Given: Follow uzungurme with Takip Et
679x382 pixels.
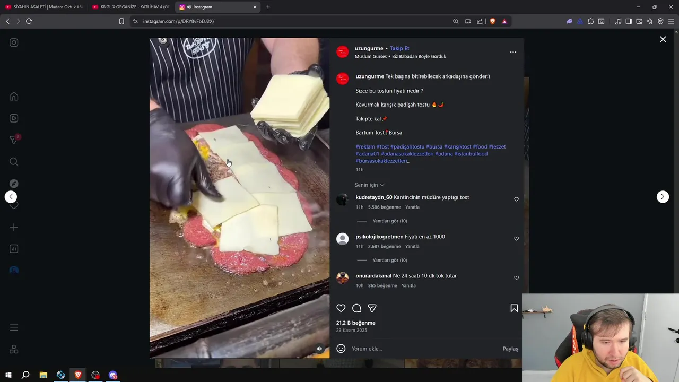Looking at the screenshot, I should point(399,48).
